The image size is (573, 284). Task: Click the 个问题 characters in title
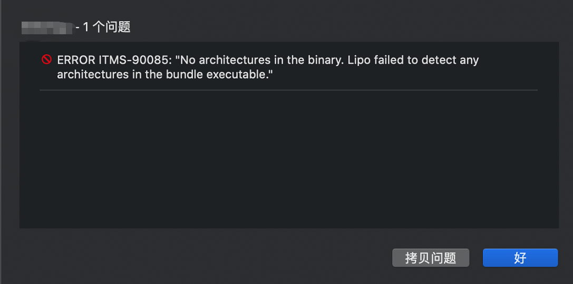pyautogui.click(x=111, y=27)
